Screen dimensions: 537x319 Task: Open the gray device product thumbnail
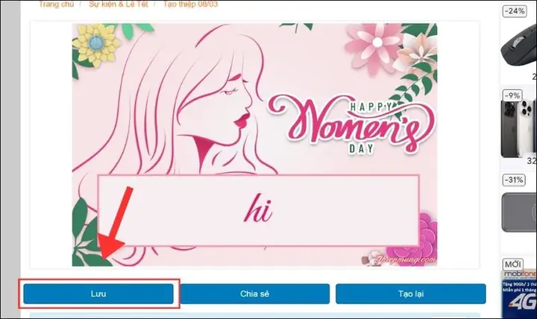(x=519, y=212)
